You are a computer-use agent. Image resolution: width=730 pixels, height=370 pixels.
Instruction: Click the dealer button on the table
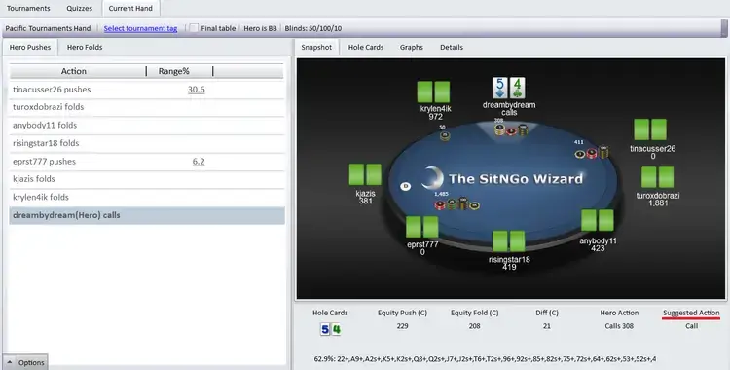tap(406, 186)
